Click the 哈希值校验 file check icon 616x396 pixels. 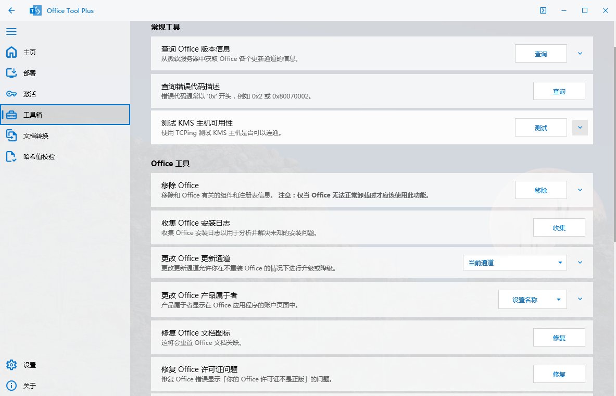11,156
